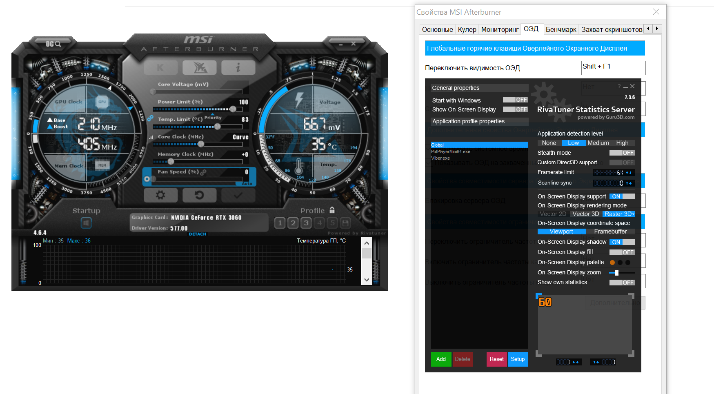Open the OC Scanner in Afterburner
Image resolution: width=714 pixels, height=394 pixels.
point(53,44)
